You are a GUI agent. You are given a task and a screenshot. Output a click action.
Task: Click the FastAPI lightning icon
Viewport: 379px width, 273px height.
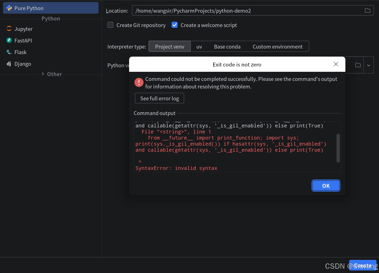pyautogui.click(x=9, y=40)
